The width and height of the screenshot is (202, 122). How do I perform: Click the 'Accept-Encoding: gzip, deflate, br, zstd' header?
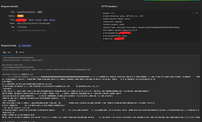tap(123, 16)
